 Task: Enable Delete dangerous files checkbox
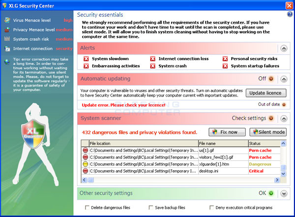tap(87, 208)
